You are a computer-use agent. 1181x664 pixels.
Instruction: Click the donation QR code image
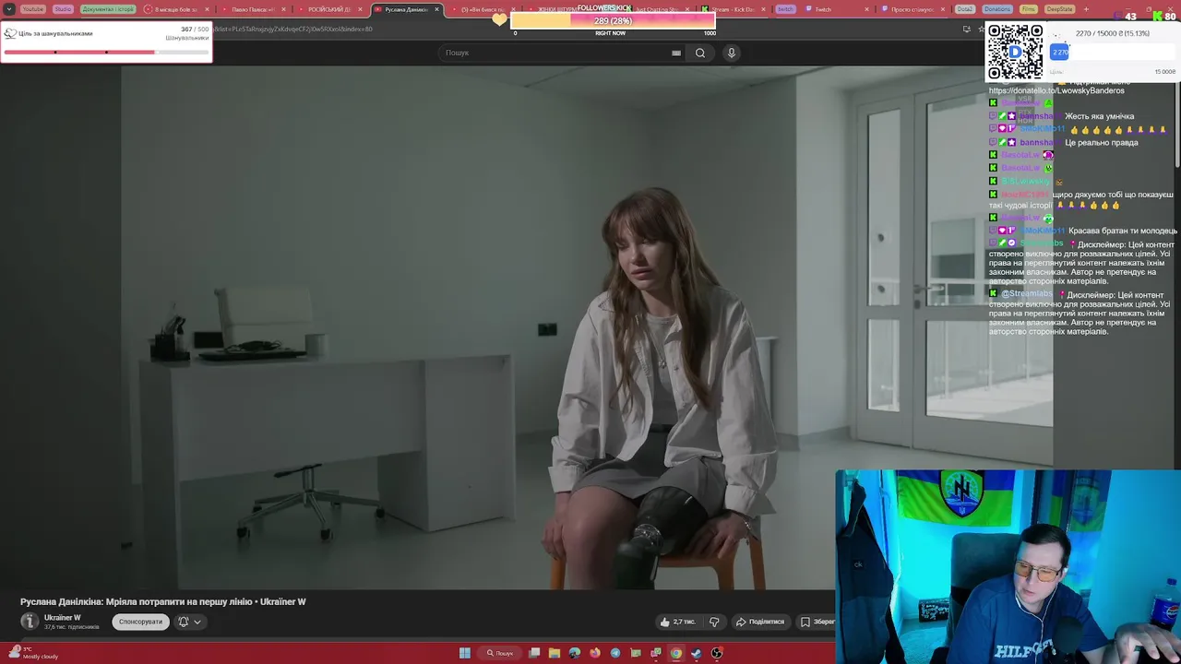(1015, 52)
